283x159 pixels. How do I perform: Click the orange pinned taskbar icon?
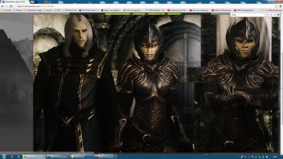tap(12, 157)
